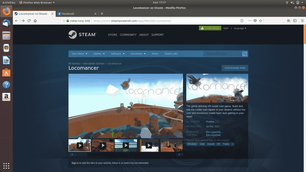Open Thunderbird from the dock
Image resolution: width=306 pixels, height=172 pixels.
[6, 23]
